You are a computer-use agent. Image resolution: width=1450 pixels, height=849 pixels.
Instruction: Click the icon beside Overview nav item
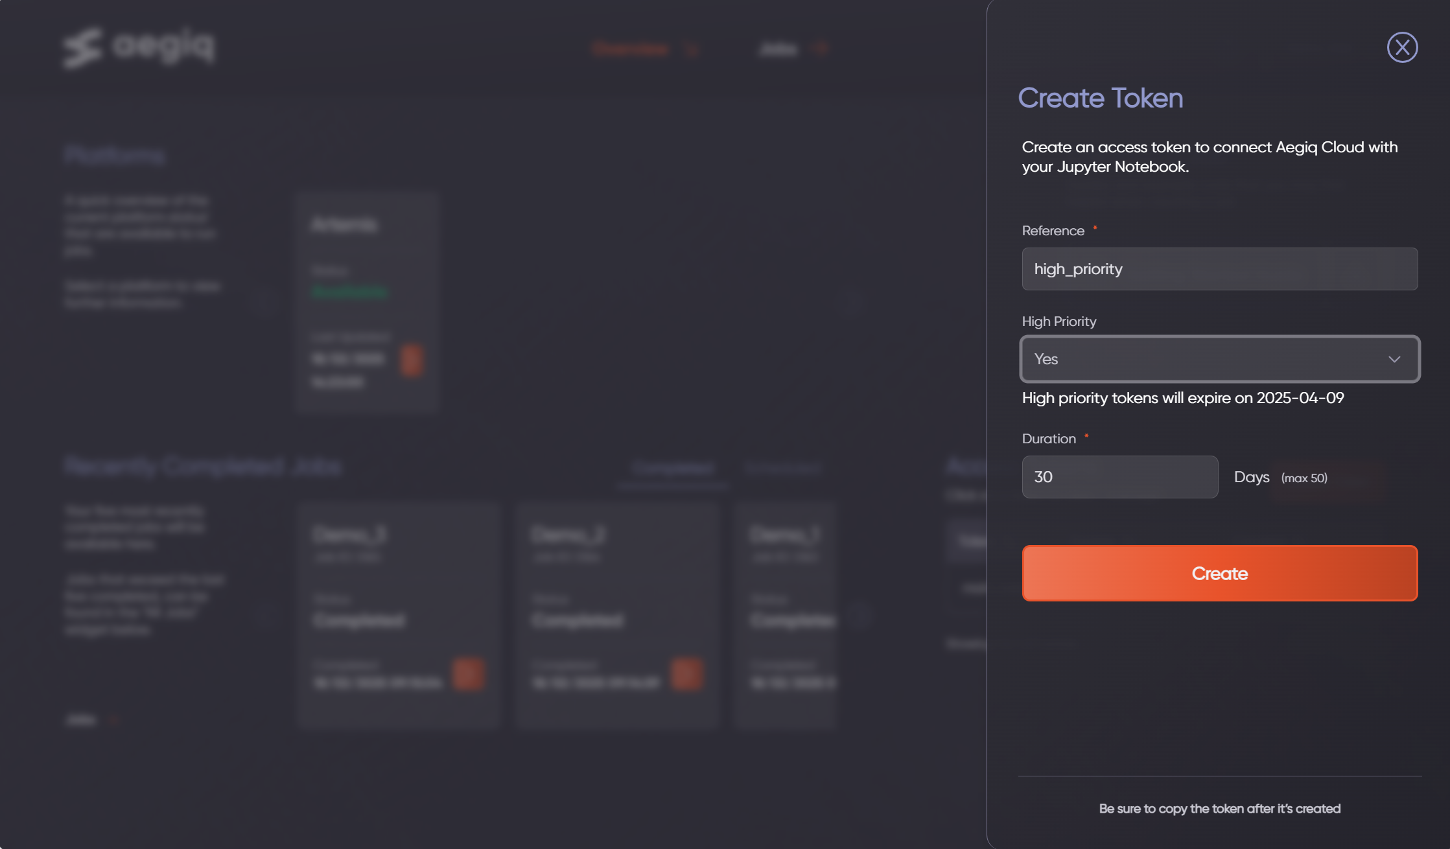pos(692,50)
